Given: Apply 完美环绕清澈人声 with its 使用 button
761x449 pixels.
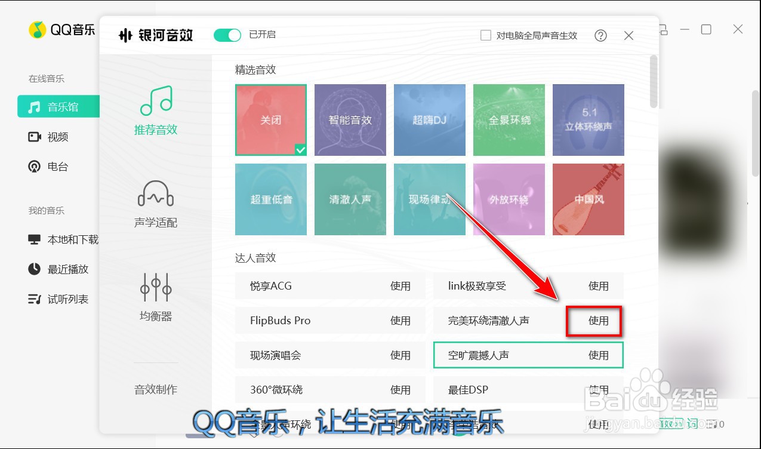Looking at the screenshot, I should 598,321.
